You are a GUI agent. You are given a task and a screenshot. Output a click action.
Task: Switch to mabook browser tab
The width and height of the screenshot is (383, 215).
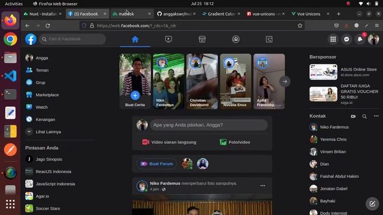[132, 14]
